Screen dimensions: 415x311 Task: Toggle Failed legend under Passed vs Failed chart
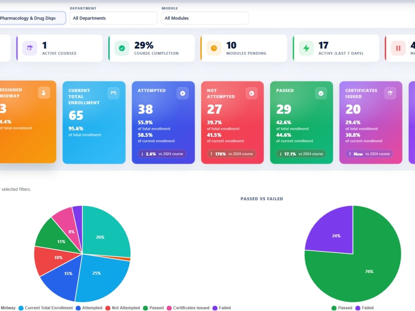pos(365,308)
